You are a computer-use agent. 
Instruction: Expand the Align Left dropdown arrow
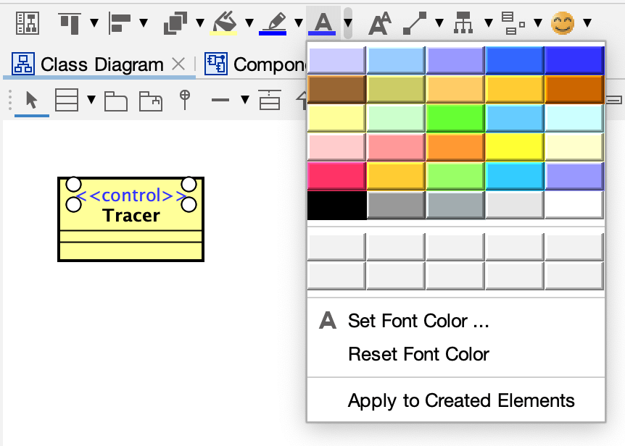point(144,22)
